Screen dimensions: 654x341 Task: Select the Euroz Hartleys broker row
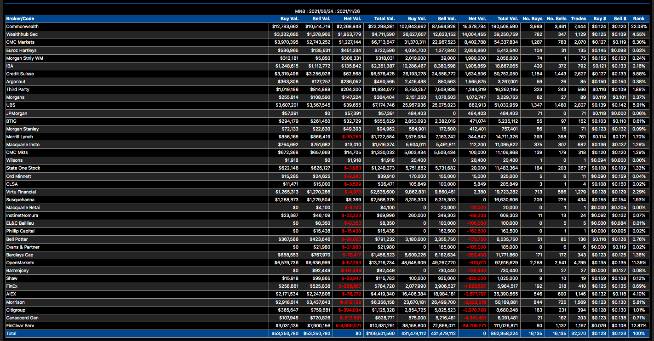[x=327, y=50]
